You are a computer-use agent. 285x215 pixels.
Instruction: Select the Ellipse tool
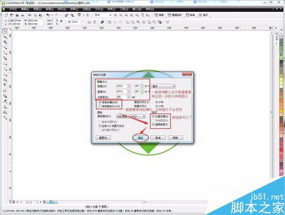tap(5, 69)
